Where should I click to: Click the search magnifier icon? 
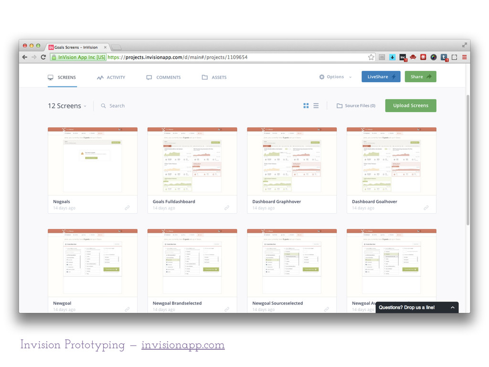click(x=103, y=106)
